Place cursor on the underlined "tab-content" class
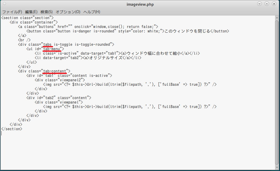 click(55, 71)
